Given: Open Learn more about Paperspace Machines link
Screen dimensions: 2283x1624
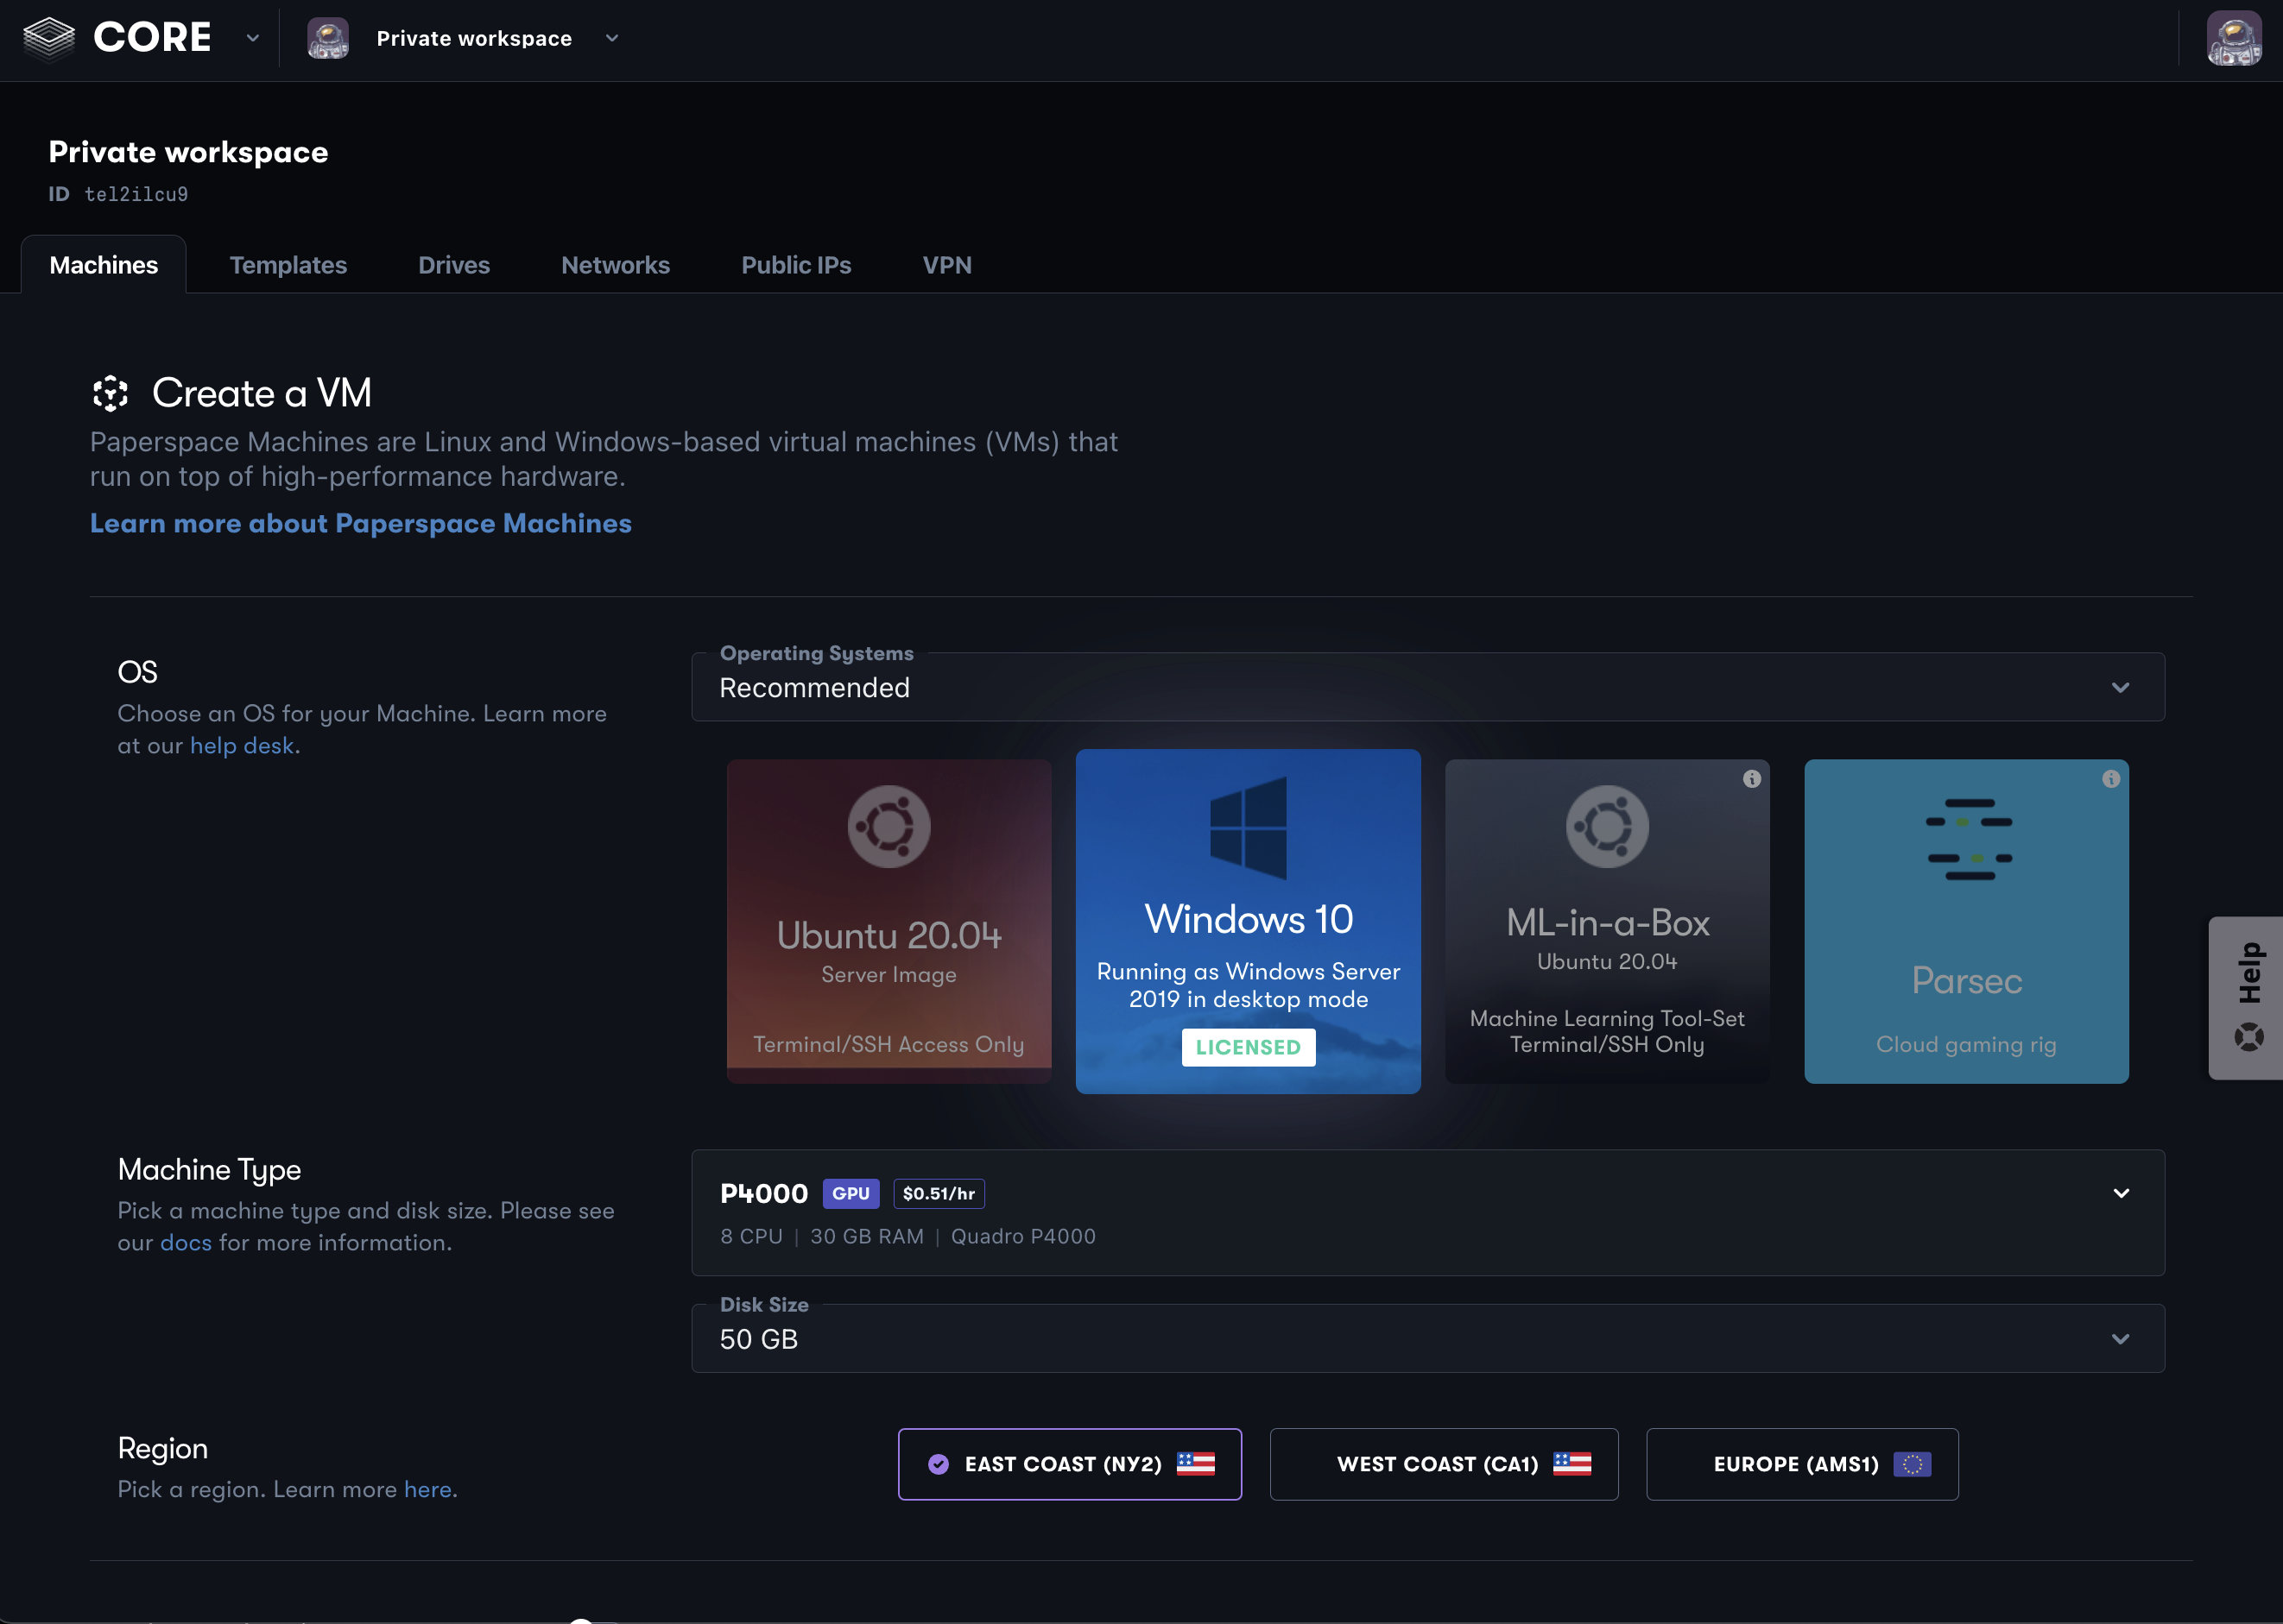Looking at the screenshot, I should (360, 523).
